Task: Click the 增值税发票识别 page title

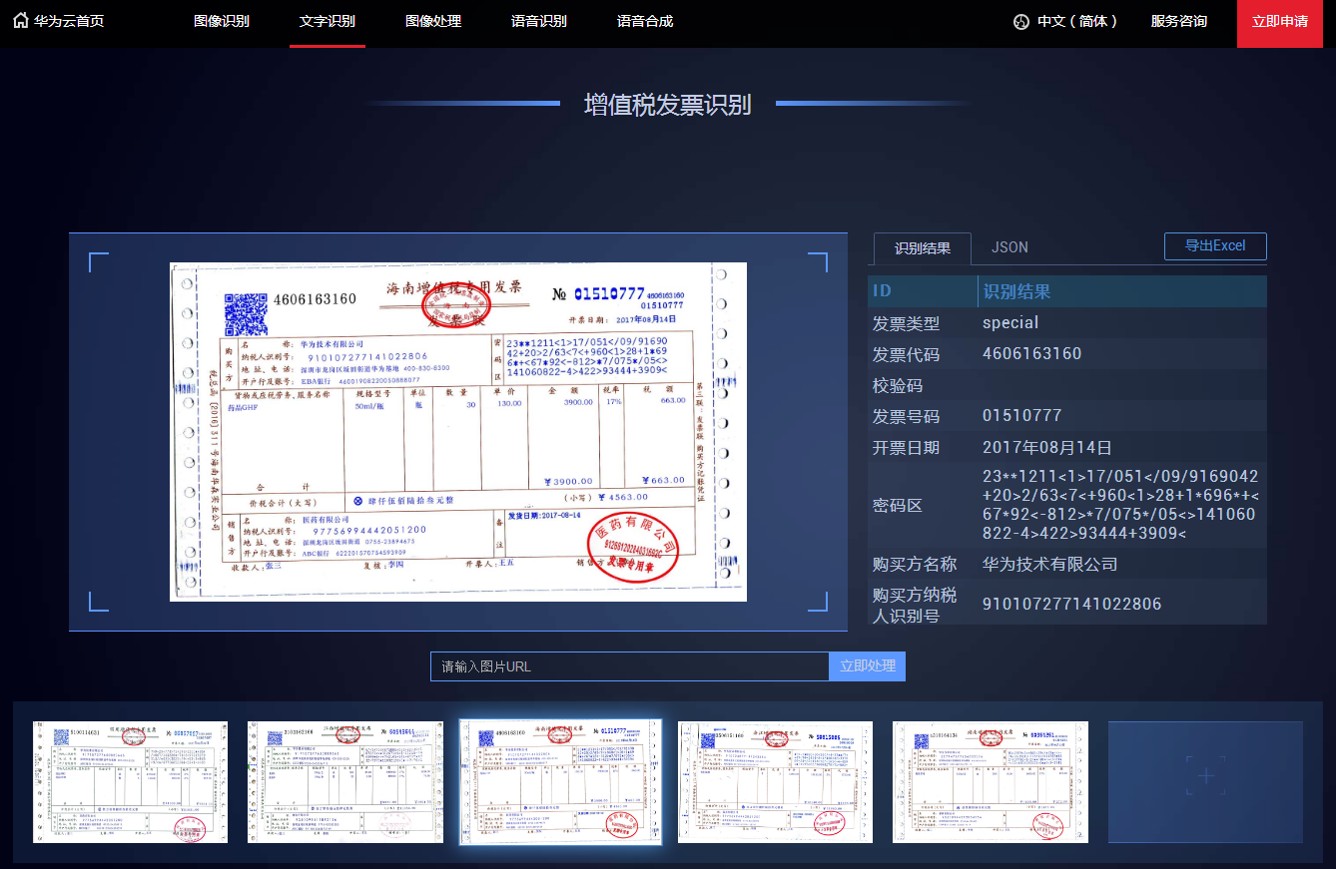Action: (667, 105)
